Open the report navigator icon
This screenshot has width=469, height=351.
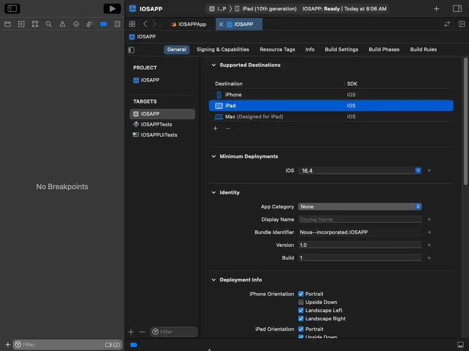[117, 24]
